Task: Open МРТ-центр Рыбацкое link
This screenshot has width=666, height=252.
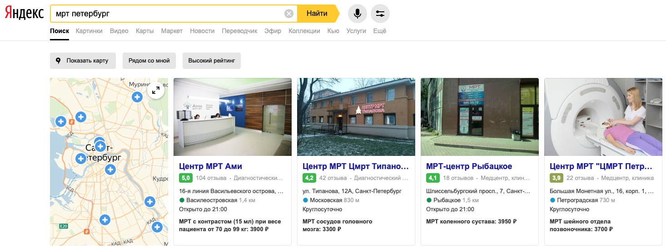Action: pos(469,166)
